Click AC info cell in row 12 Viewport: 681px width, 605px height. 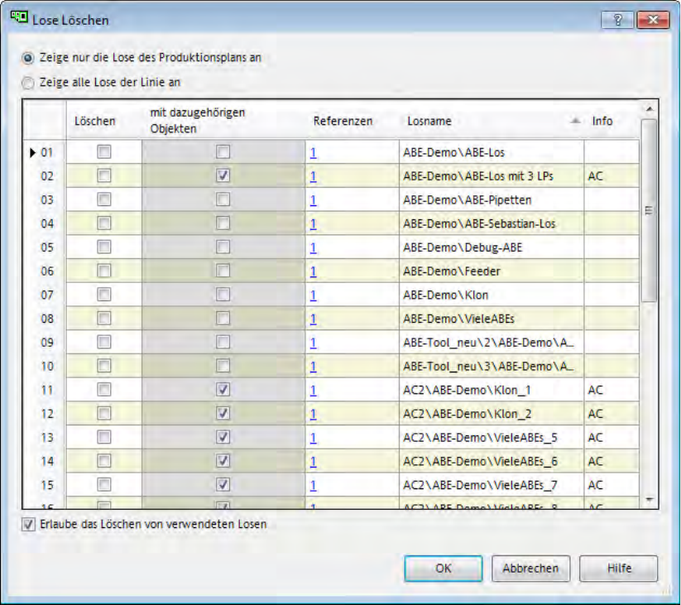pyautogui.click(x=611, y=414)
